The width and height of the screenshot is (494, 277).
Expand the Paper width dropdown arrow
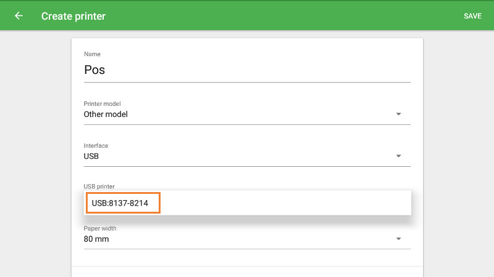pyautogui.click(x=398, y=239)
